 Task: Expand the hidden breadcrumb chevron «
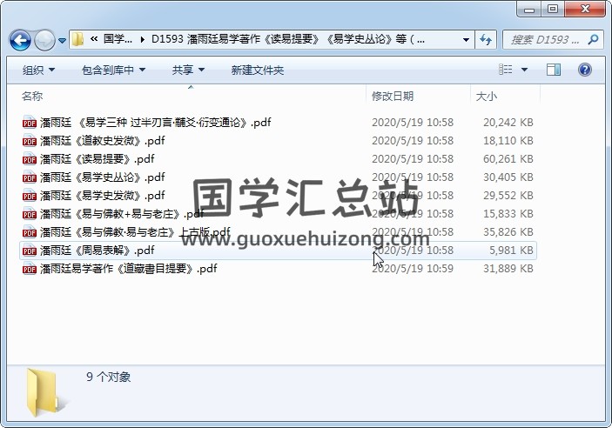pos(94,38)
